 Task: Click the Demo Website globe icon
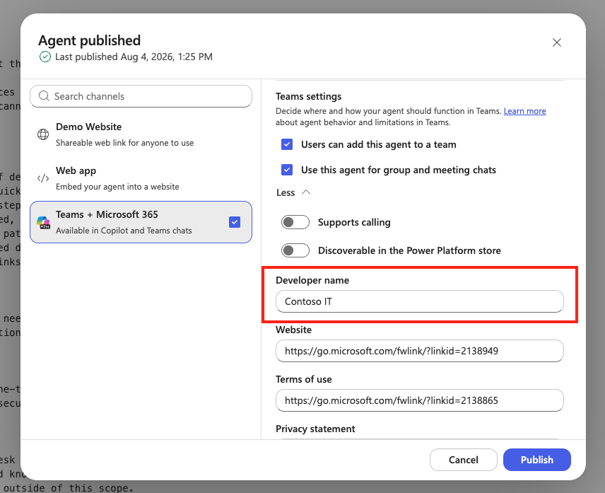pos(43,134)
